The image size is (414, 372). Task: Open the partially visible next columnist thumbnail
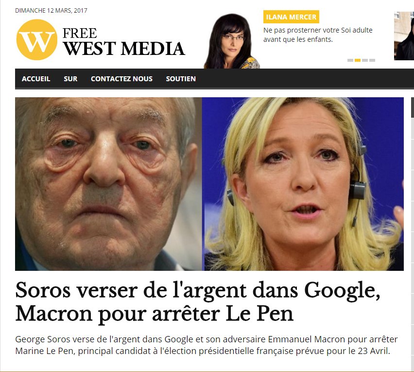click(404, 36)
